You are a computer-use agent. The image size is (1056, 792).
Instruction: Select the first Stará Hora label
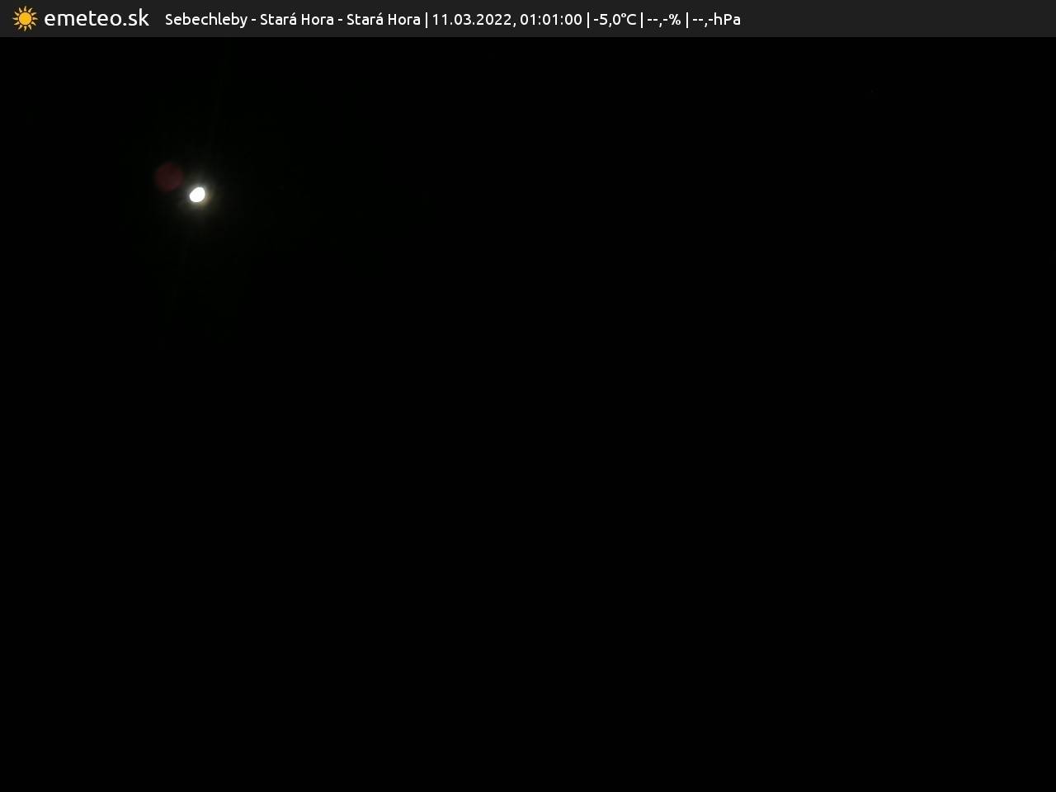click(296, 19)
